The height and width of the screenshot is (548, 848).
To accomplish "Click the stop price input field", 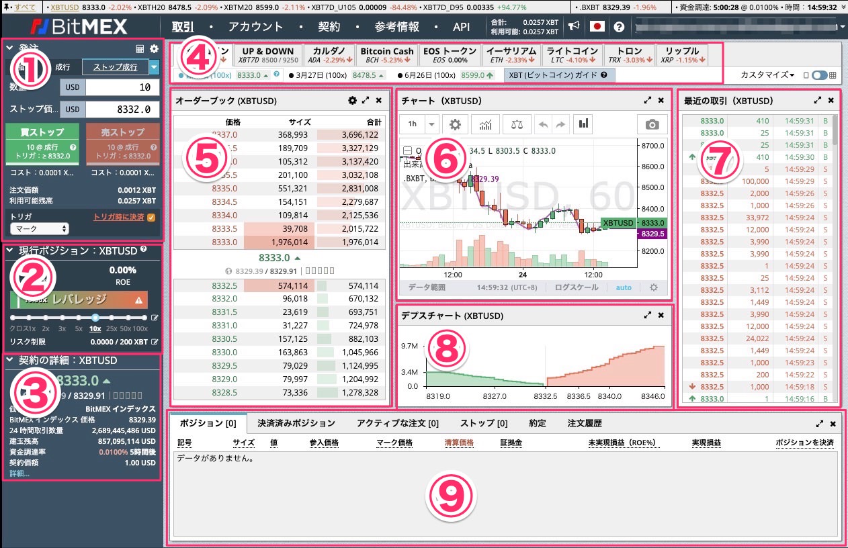I will (123, 109).
